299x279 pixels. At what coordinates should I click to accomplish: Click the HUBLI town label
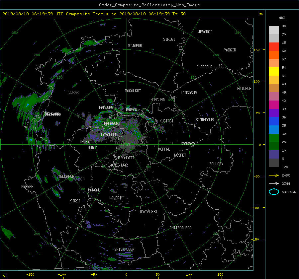pos(93,148)
